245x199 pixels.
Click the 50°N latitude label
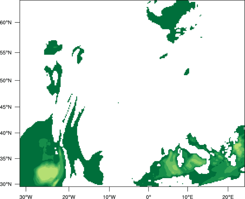coord(6,81)
